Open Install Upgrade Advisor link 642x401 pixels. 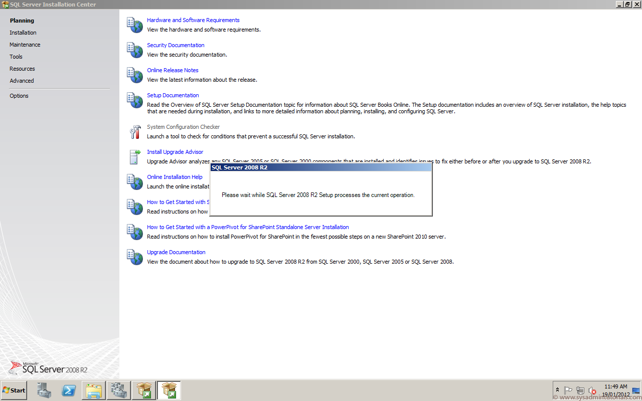pos(175,152)
